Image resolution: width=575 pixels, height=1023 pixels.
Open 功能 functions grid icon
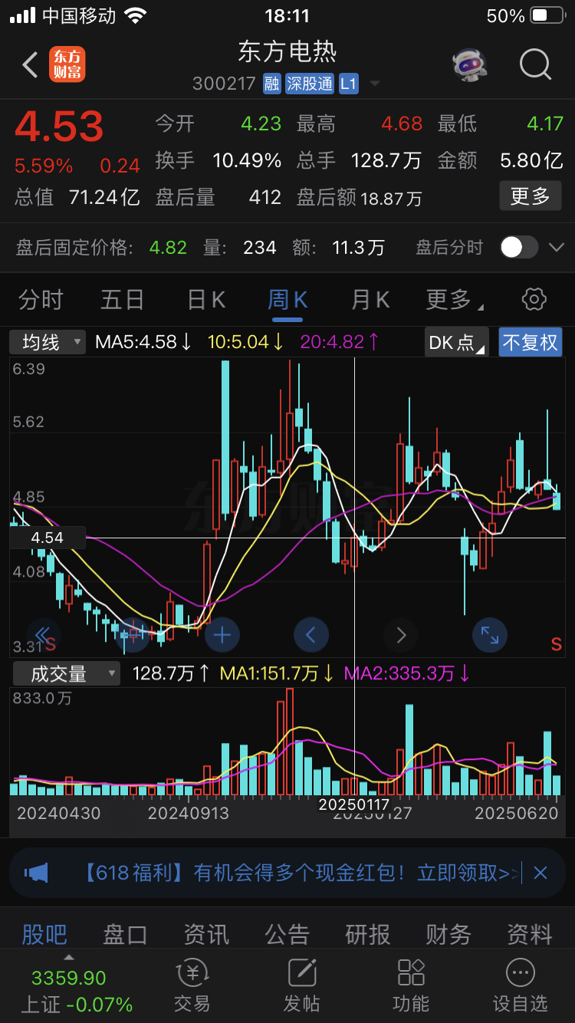click(x=411, y=986)
